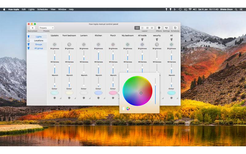
Task: Open the View menu
Action: pyautogui.click(x=53, y=10)
